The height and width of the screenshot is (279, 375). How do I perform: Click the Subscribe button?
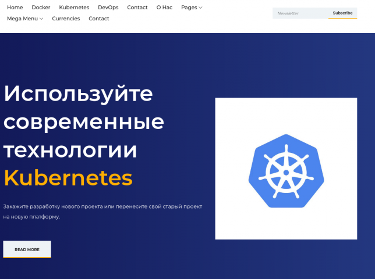coord(342,13)
